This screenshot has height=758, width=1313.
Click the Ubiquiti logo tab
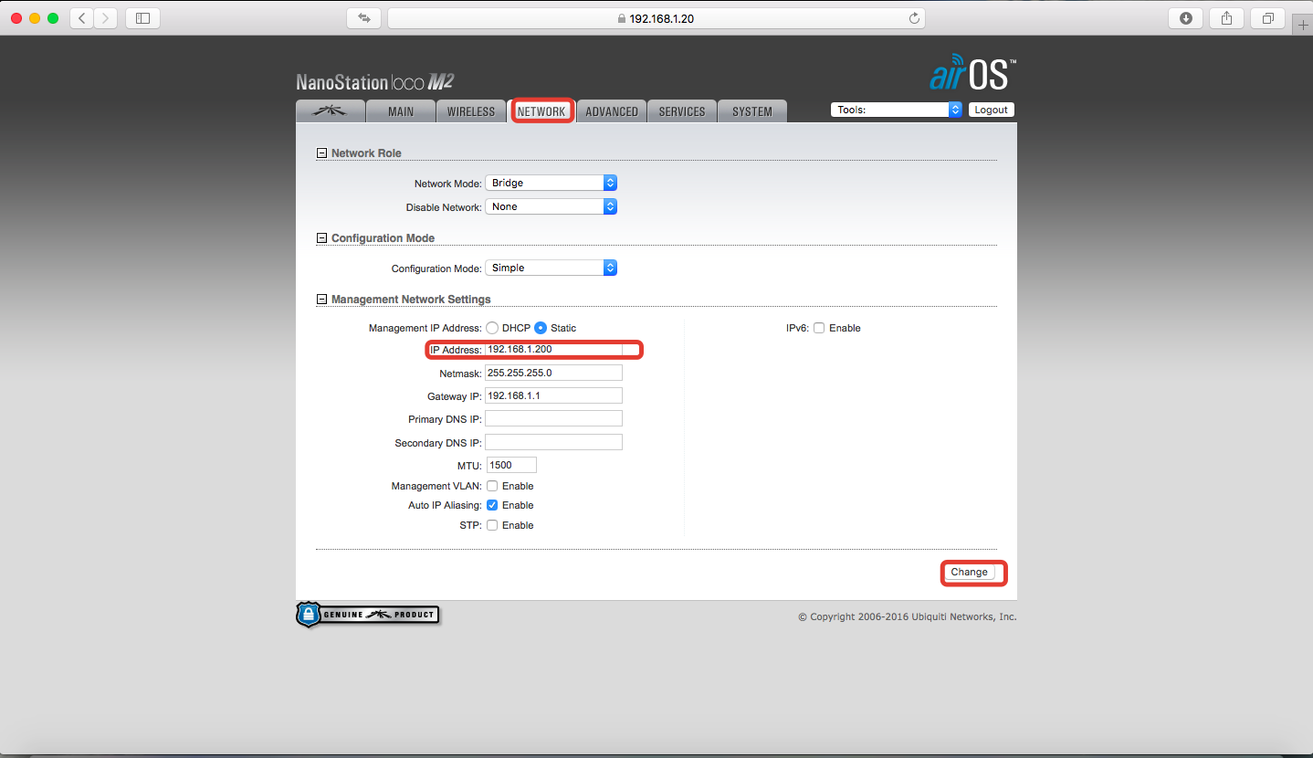click(x=330, y=111)
